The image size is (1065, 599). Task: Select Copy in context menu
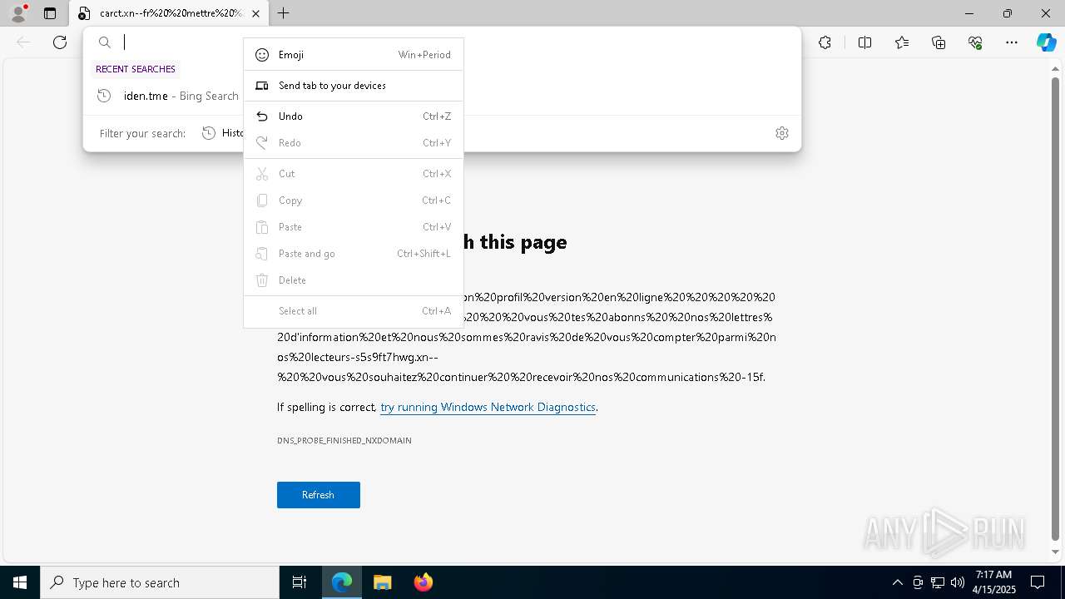[x=354, y=200]
